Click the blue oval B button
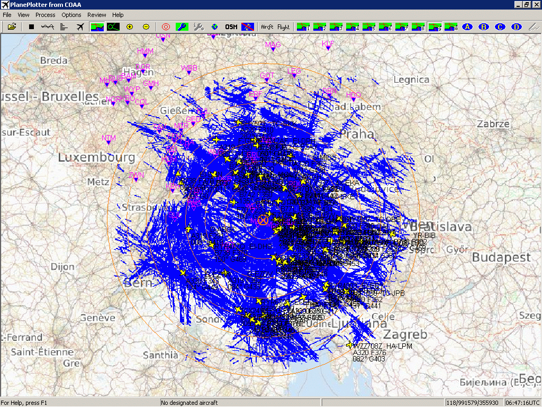 click(x=484, y=26)
